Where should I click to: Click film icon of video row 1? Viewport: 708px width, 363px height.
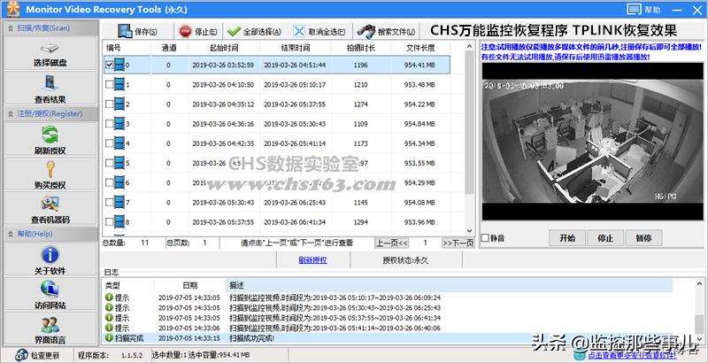119,84
